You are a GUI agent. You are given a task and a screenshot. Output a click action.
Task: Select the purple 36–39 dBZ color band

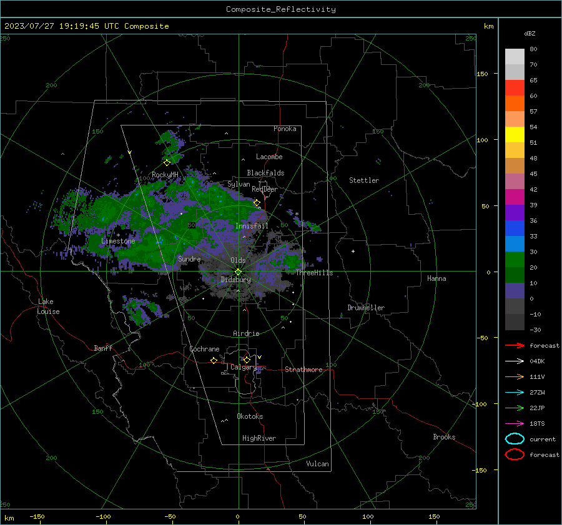[x=515, y=213]
